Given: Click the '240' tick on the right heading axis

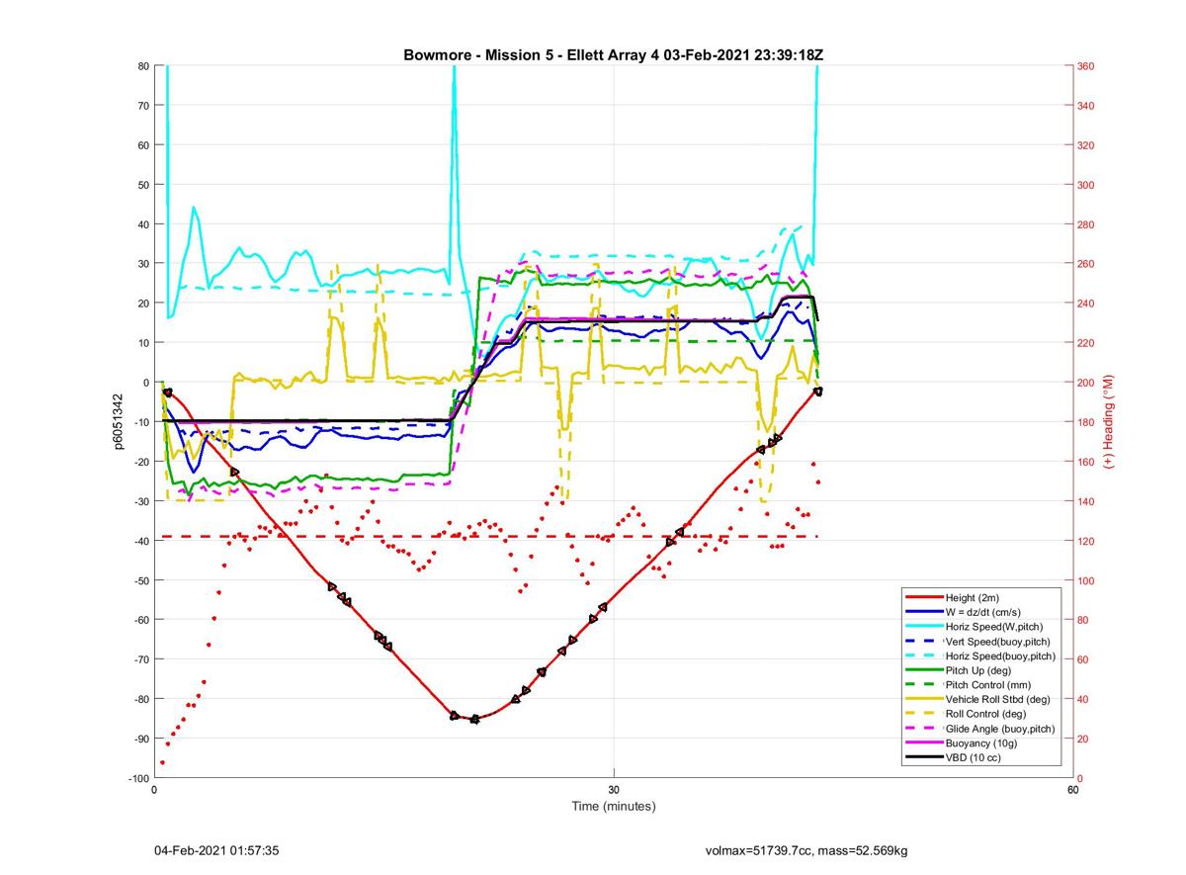Looking at the screenshot, I should coord(1087,304).
